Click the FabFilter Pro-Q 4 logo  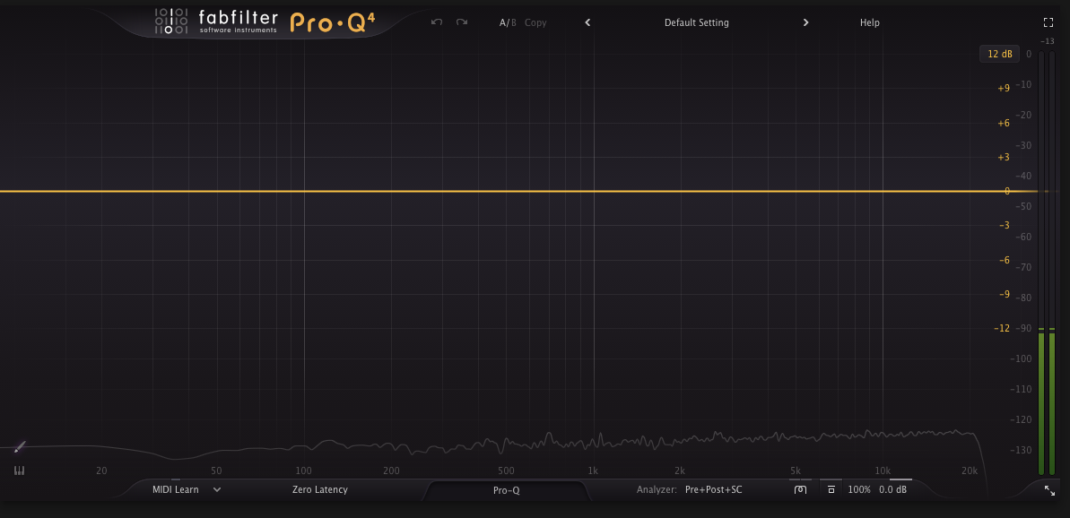coord(265,22)
